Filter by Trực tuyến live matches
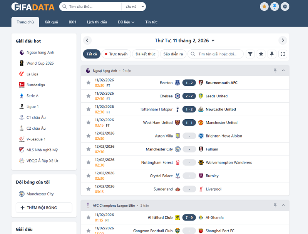The width and height of the screenshot is (308, 234). click(115, 54)
